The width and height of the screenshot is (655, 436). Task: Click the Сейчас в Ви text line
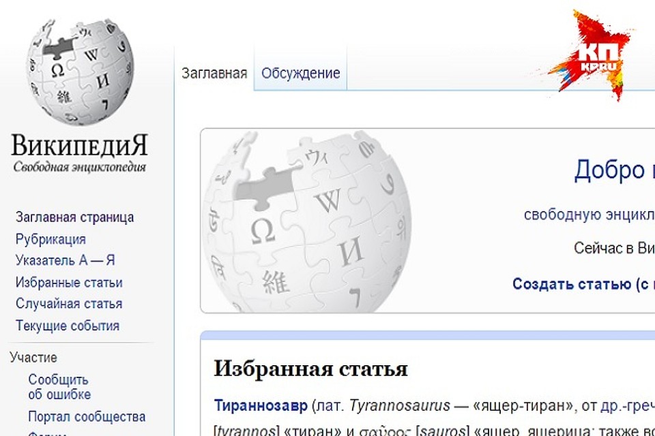point(614,248)
